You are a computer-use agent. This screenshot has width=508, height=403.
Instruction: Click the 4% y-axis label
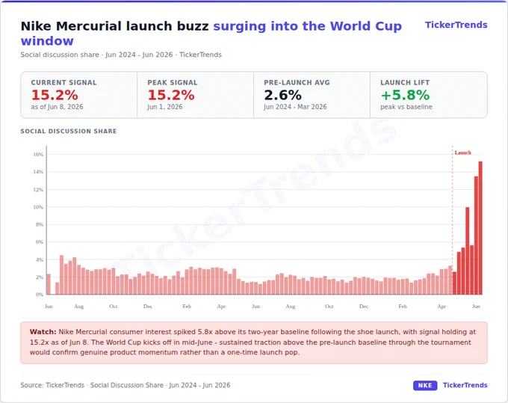pyautogui.click(x=39, y=259)
